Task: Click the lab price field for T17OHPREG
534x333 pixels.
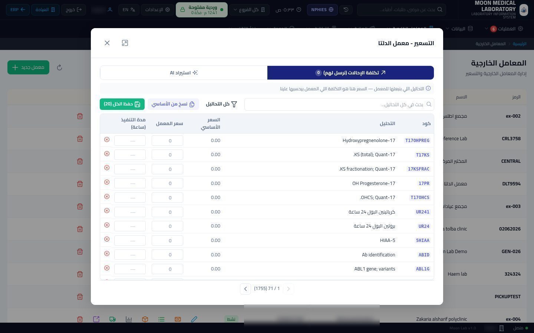Action: [167, 141]
